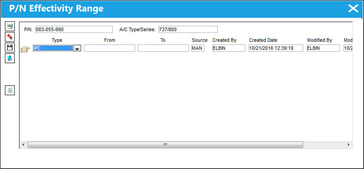
Task: Click the From column header
Action: 110,40
